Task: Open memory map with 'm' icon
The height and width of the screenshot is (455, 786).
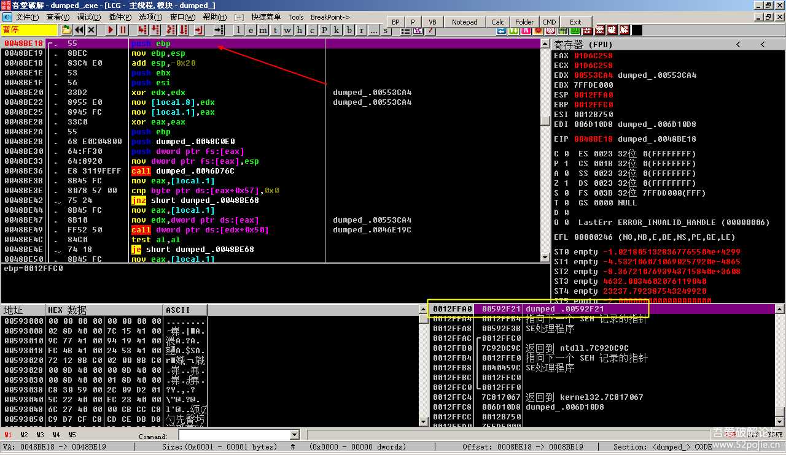Action: pyautogui.click(x=263, y=30)
